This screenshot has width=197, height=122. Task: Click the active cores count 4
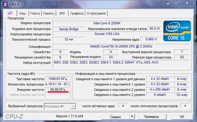pos(123,106)
